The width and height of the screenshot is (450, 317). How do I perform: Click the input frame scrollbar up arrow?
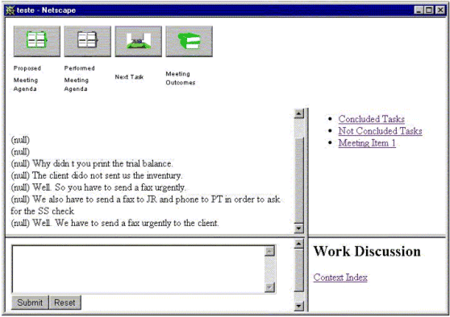(x=298, y=244)
